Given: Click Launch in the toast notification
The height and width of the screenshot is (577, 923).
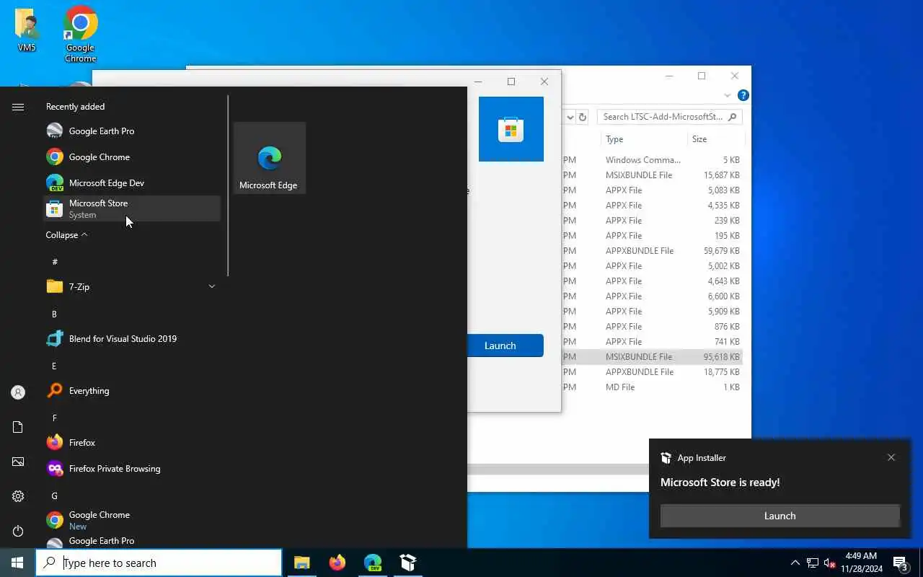Looking at the screenshot, I should (780, 516).
